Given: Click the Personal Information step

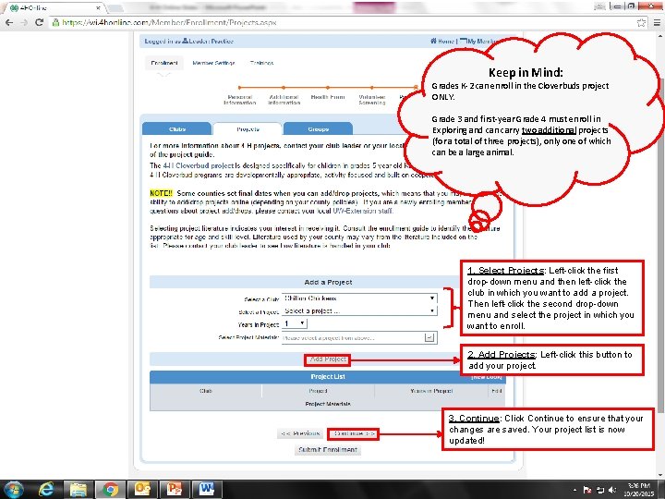Looking at the screenshot, I should (x=240, y=100).
